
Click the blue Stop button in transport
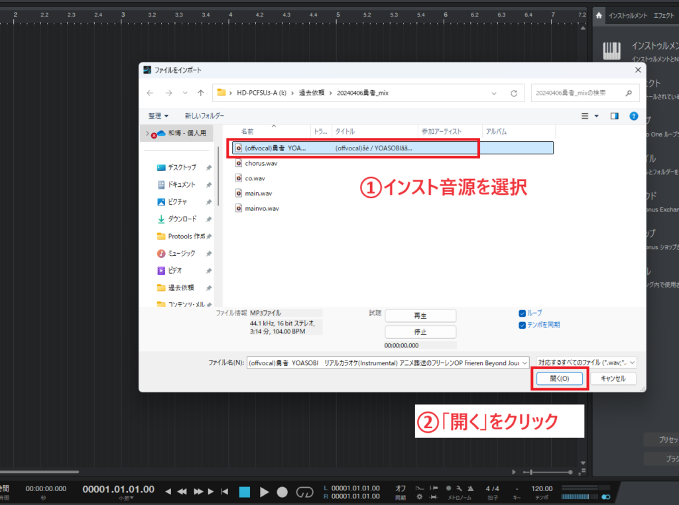point(245,492)
